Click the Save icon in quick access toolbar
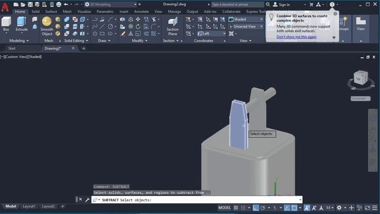This screenshot has height=214, width=380. pyautogui.click(x=30, y=4)
